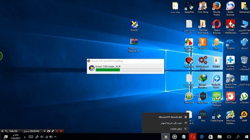Open the network icon in system tray
Image resolution: width=250 pixels, height=140 pixels.
46,136
